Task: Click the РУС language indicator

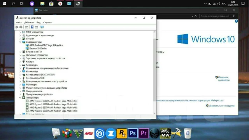Action: (x=224, y=3)
